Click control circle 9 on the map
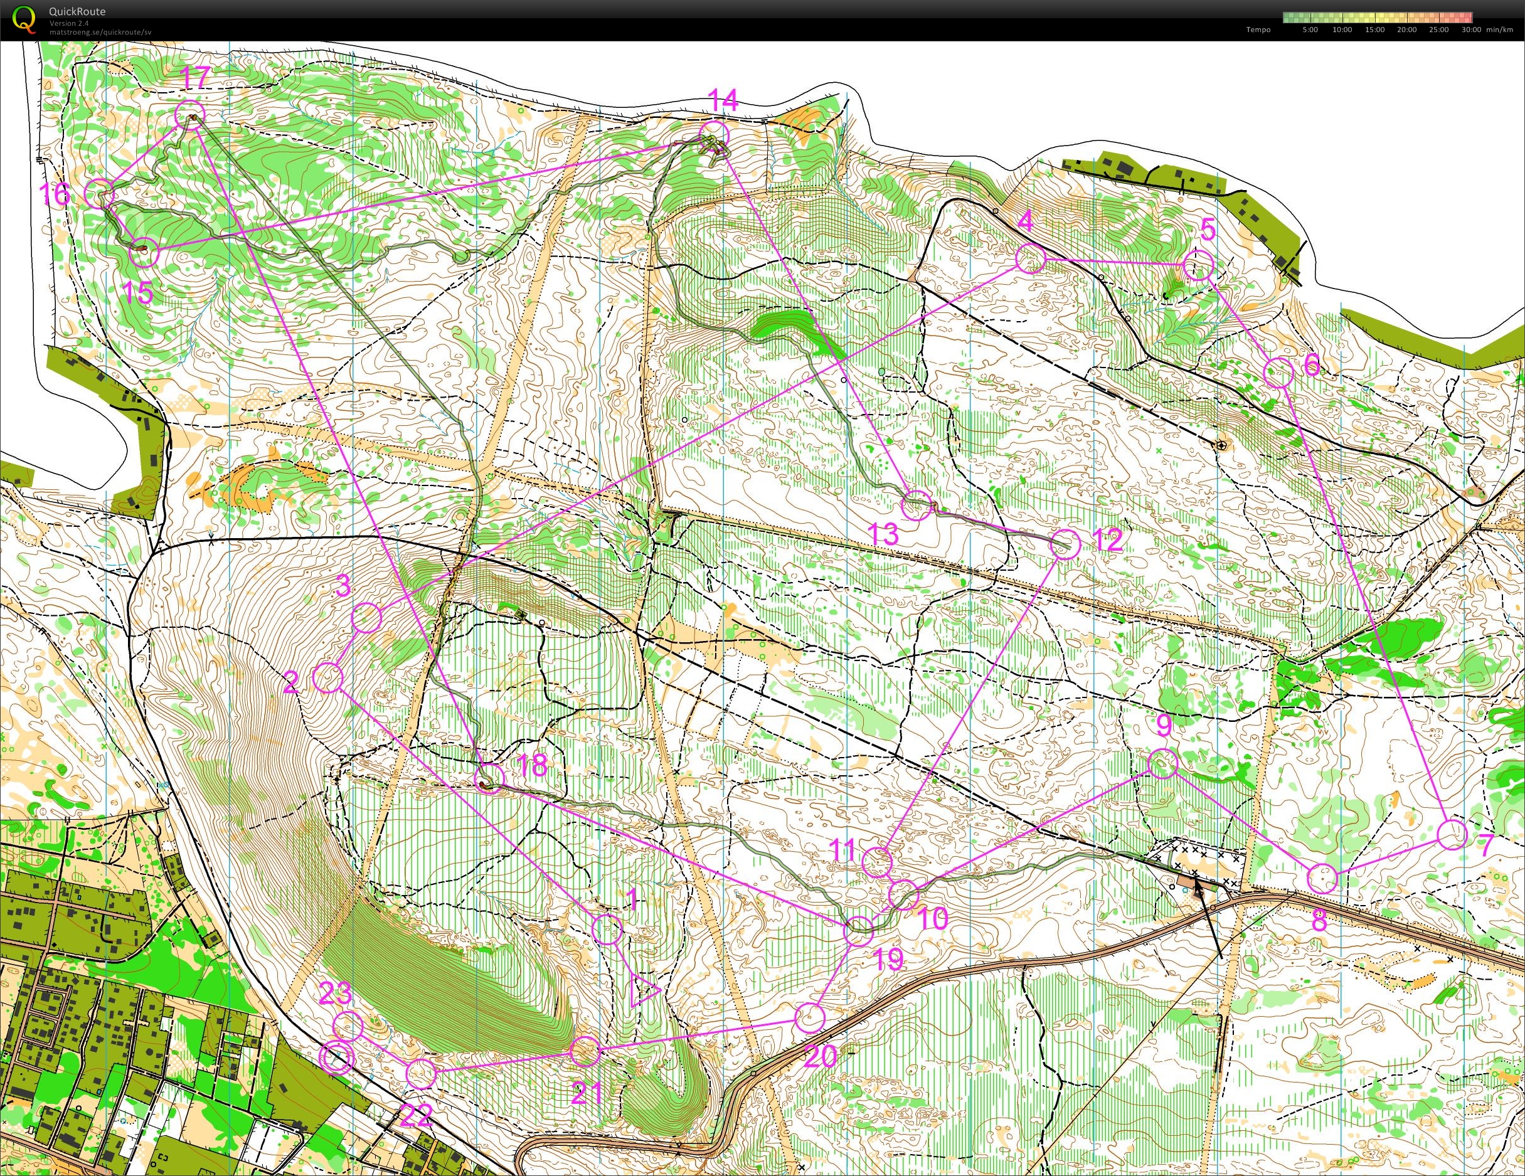The width and height of the screenshot is (1525, 1176). pyautogui.click(x=1162, y=763)
